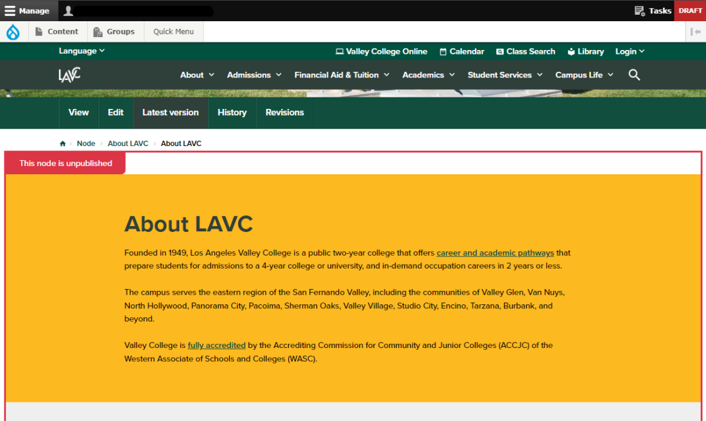Select the Latest version tab
Viewport: 706px width, 421px height.
[x=170, y=112]
